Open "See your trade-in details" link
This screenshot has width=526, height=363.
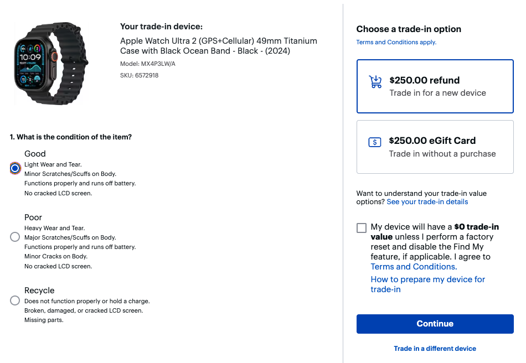click(427, 202)
